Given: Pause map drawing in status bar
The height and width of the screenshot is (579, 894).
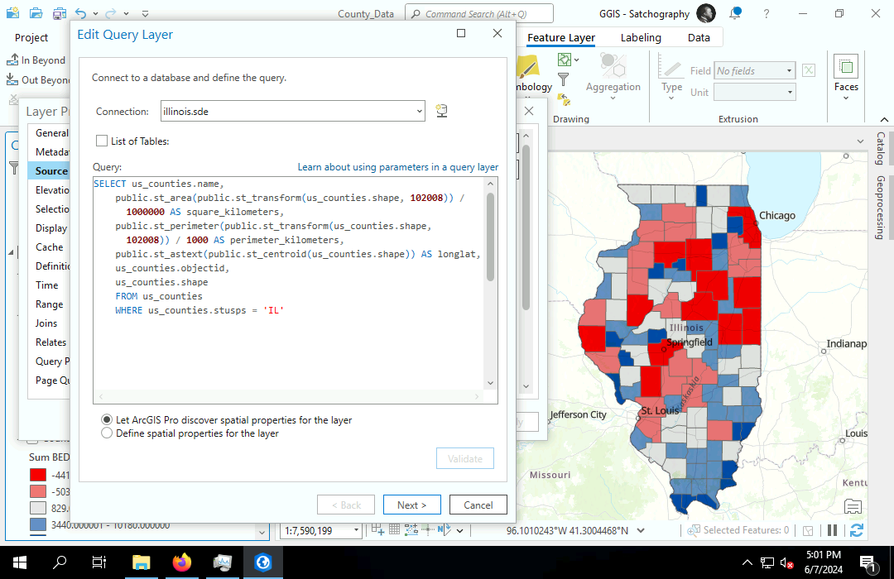Looking at the screenshot, I should [832, 530].
